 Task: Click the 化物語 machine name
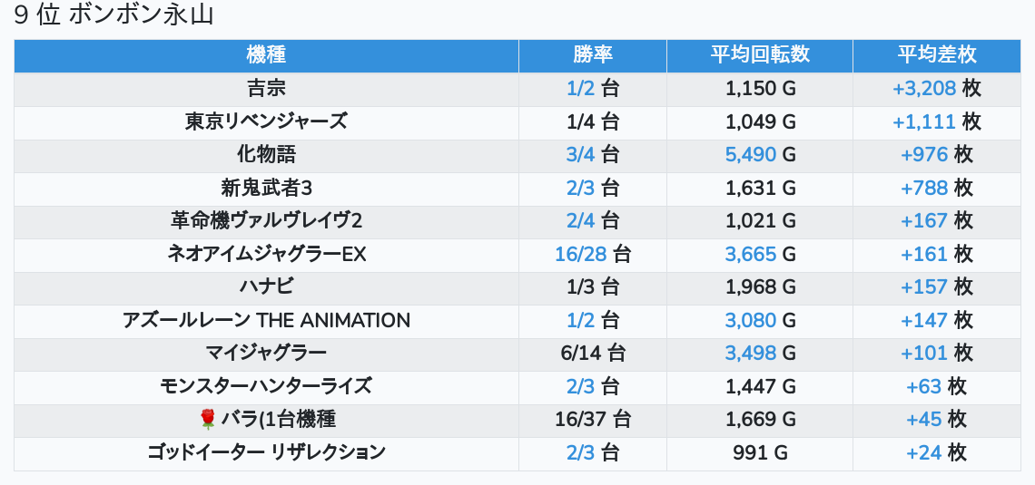(x=266, y=155)
